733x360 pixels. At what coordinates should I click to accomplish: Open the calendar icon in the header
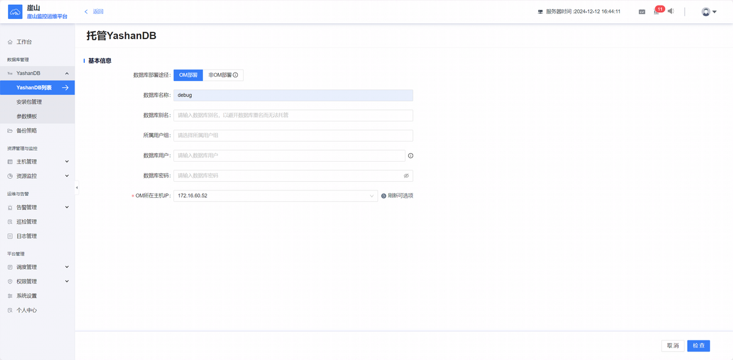click(642, 12)
